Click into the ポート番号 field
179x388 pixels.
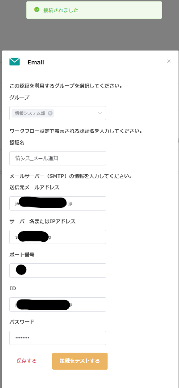point(58,270)
